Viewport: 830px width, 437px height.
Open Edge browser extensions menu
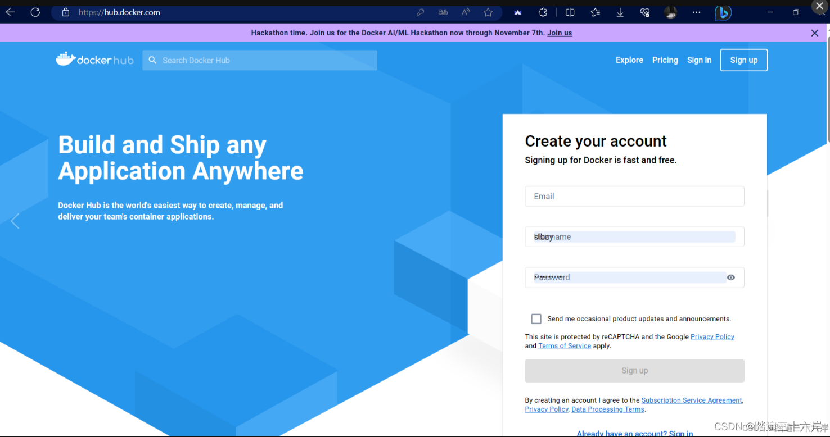click(x=542, y=12)
